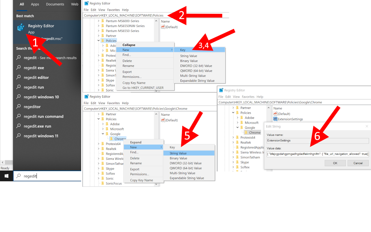Click the ExtensionSettings string value icon
This screenshot has width=371, height=232.
(x=275, y=119)
